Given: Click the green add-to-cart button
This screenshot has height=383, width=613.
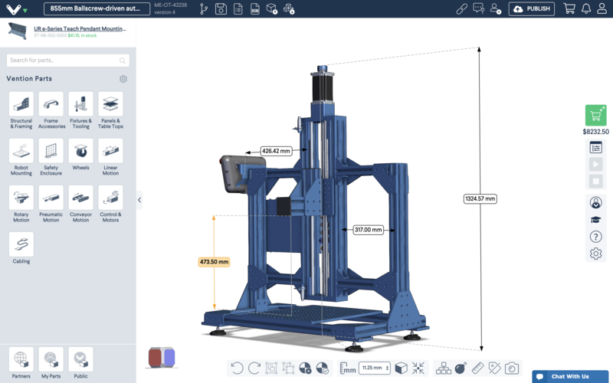Looking at the screenshot, I should pyautogui.click(x=596, y=116).
